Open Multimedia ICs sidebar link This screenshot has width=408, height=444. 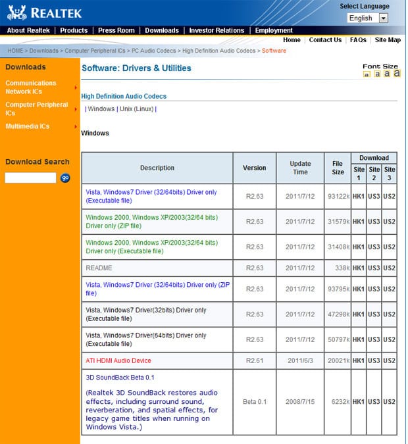(x=28, y=126)
